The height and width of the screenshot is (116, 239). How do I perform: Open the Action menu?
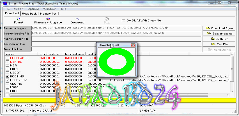click(19, 9)
